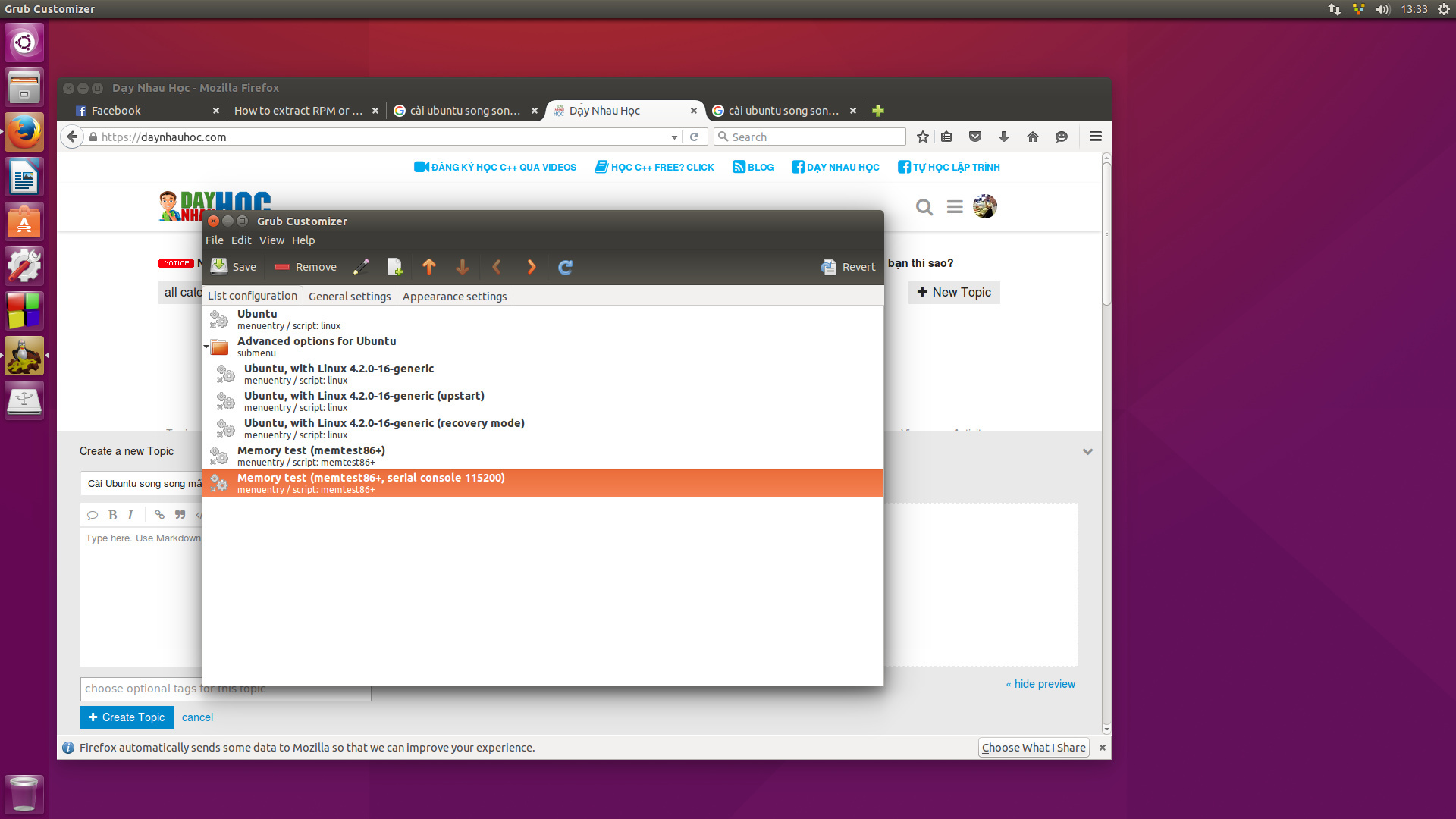This screenshot has height=819, width=1456.
Task: Open the View menu in Grub Customizer
Action: 271,240
